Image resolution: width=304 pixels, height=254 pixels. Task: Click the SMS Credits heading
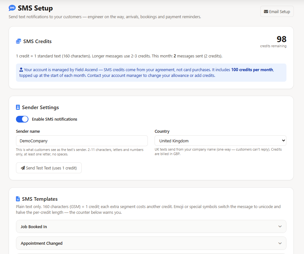coord(37,41)
